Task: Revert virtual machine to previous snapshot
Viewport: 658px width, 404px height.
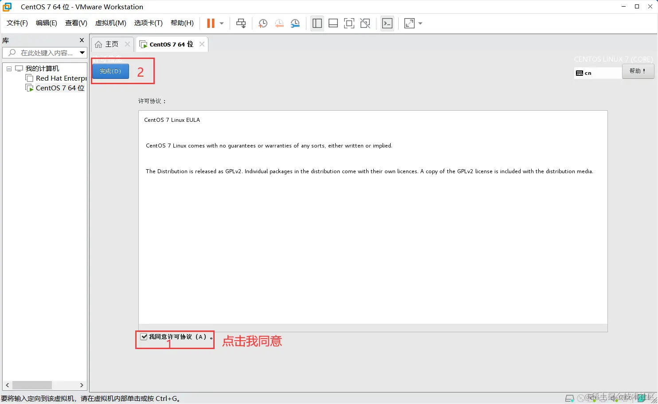Action: click(x=279, y=23)
